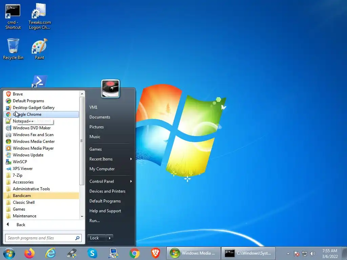Image resolution: width=347 pixels, height=260 pixels.
Task: Open Brave from the taskbar
Action: [156, 253]
